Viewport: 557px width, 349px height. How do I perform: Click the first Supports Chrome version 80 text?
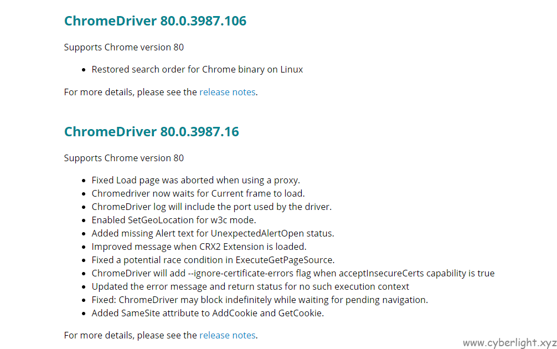124,47
